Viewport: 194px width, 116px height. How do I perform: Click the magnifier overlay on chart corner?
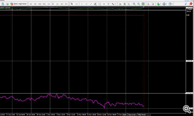[x=187, y=109]
